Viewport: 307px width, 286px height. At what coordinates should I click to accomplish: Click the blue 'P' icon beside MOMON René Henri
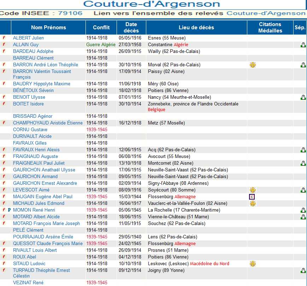tap(9, 210)
